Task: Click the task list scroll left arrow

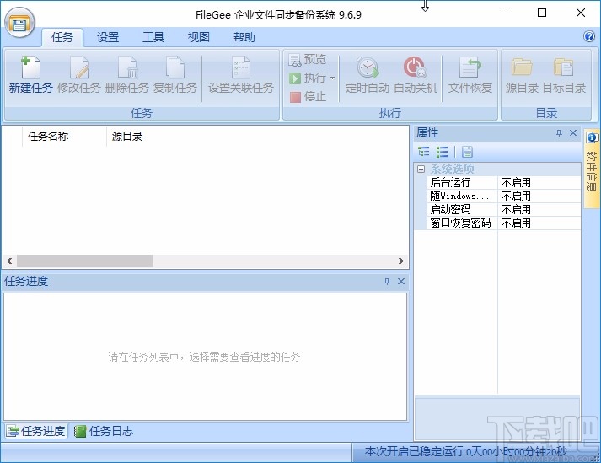Action: 9,261
